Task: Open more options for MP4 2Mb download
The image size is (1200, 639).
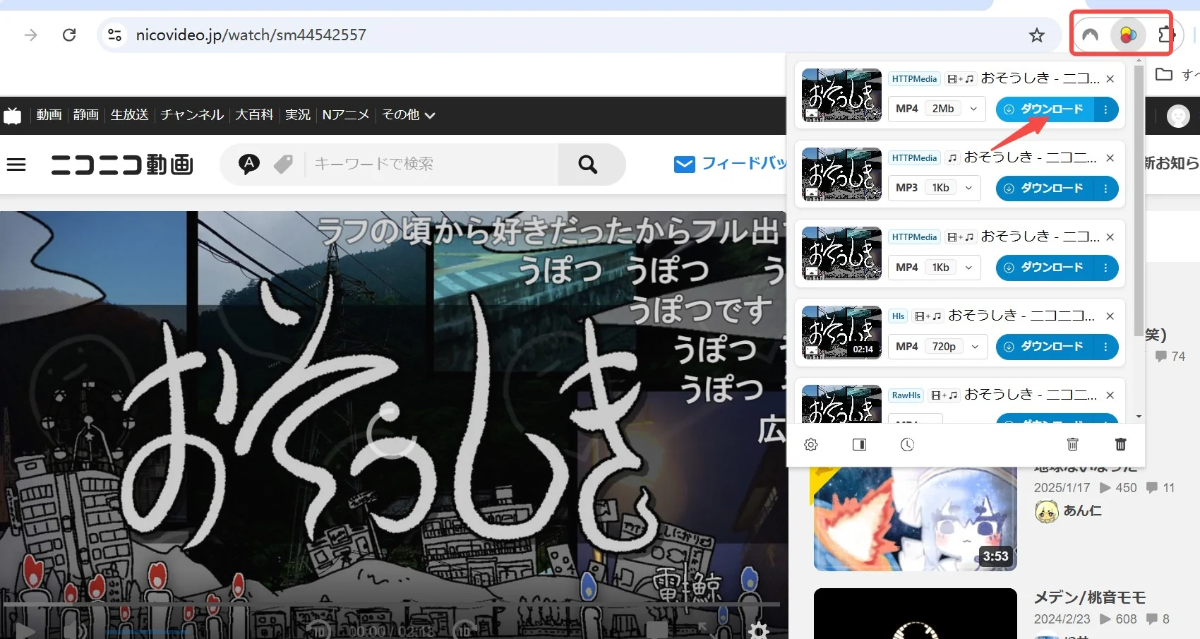Action: coord(1105,109)
